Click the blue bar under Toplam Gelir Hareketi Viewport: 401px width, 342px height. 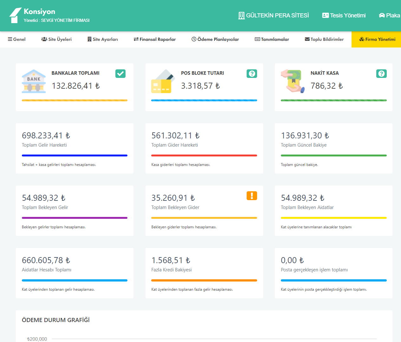point(74,155)
